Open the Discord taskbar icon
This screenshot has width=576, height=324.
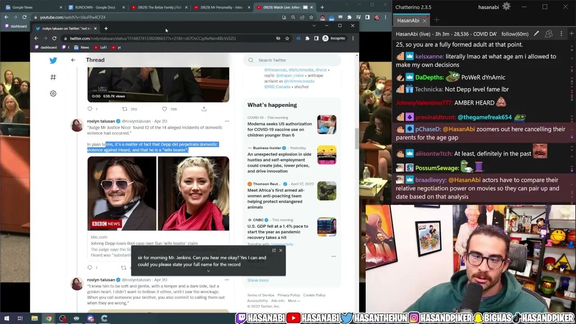(x=90, y=319)
